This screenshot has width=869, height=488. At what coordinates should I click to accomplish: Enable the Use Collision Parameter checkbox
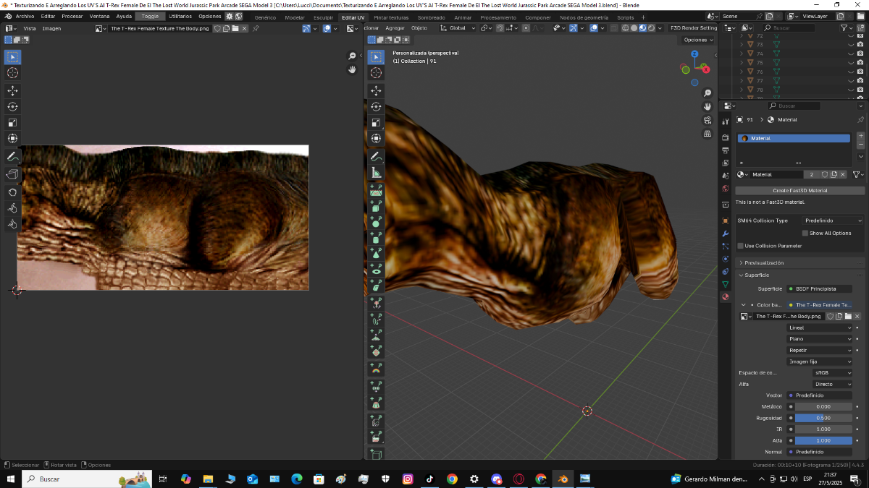coord(740,246)
